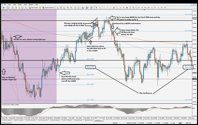Select the Arrows objects tool

(x=133, y=8)
